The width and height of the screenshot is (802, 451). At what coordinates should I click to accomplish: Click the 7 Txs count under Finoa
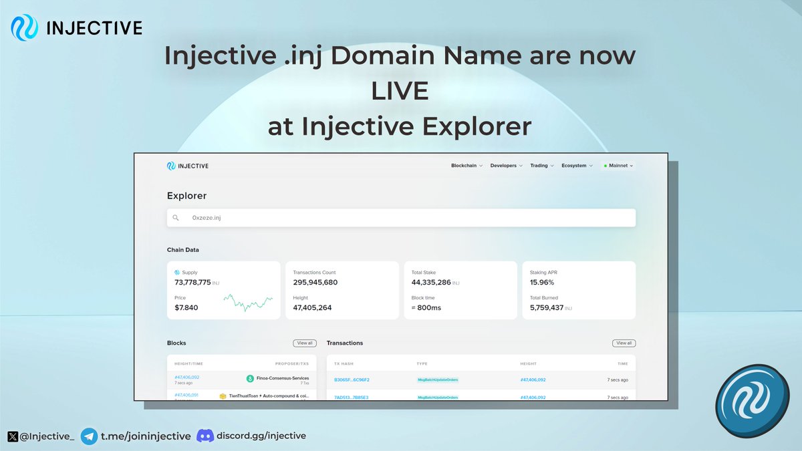point(304,384)
